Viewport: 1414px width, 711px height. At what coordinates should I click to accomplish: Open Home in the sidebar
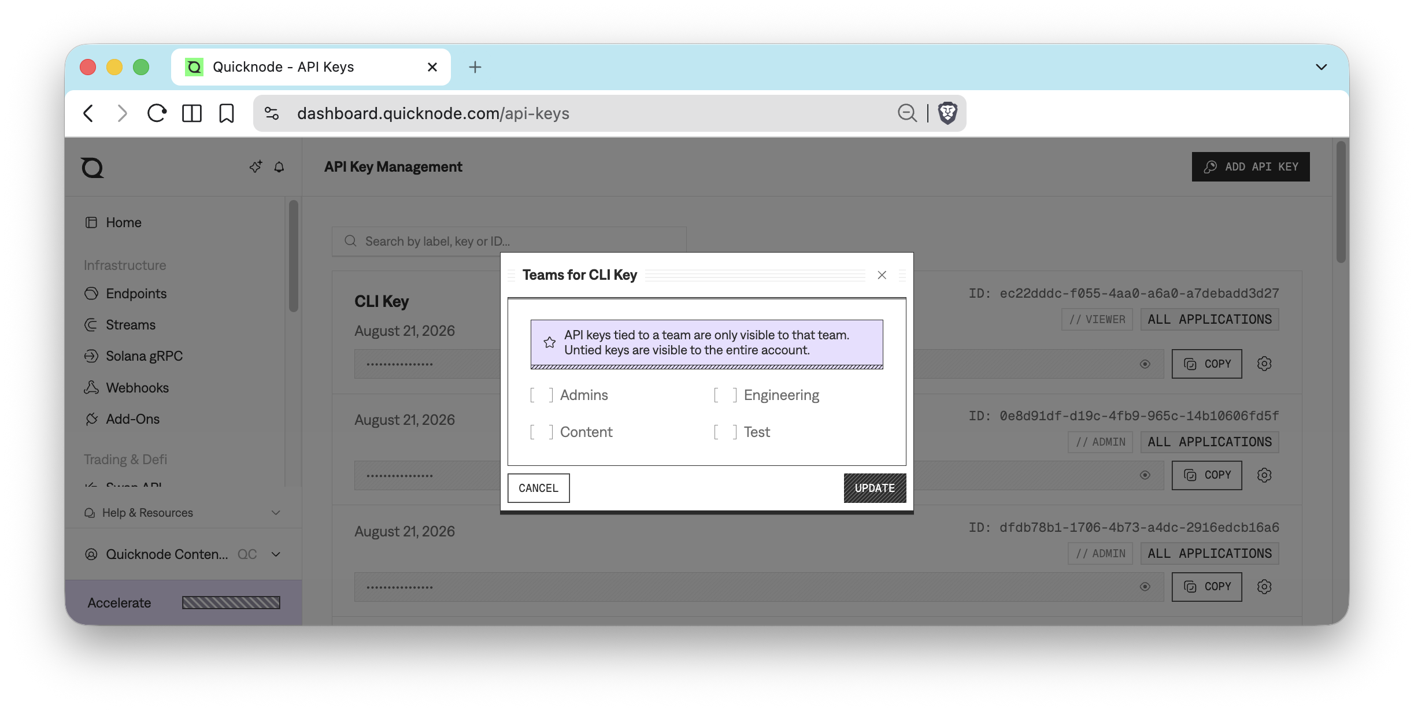click(x=123, y=223)
